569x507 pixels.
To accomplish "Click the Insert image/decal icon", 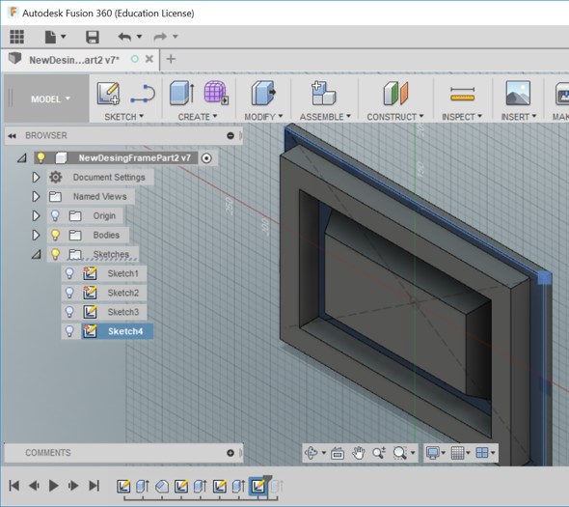I will (518, 93).
